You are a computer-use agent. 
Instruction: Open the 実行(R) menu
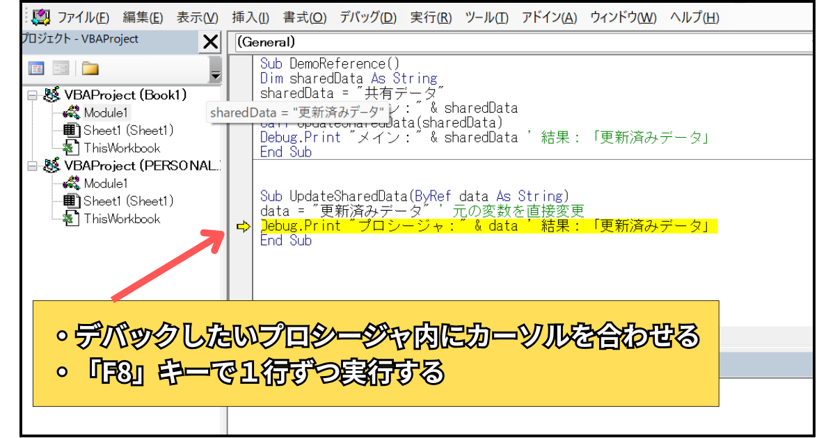click(x=430, y=17)
